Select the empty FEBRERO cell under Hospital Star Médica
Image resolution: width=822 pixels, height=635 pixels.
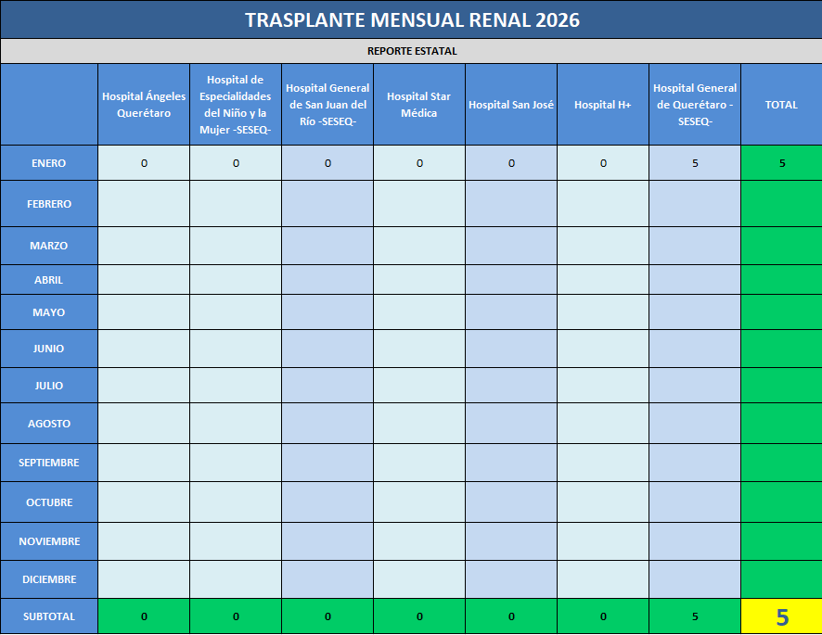(x=419, y=204)
